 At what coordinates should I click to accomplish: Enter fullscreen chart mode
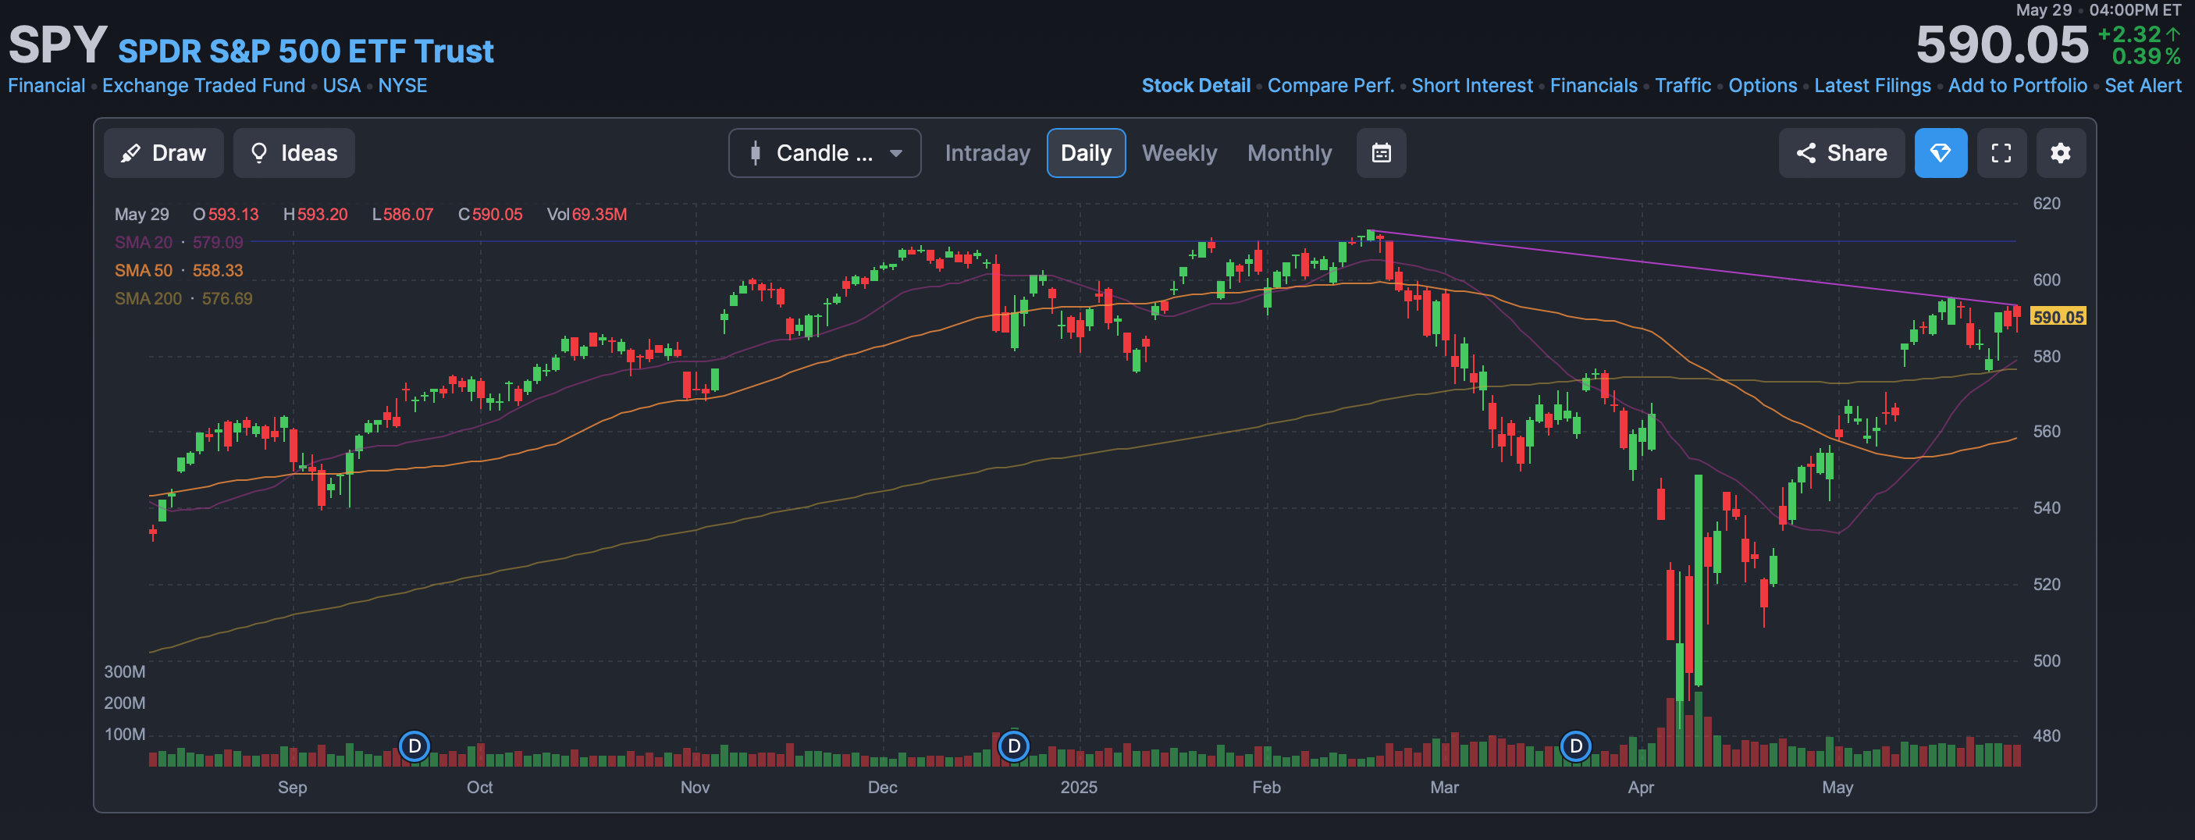tap(2001, 153)
